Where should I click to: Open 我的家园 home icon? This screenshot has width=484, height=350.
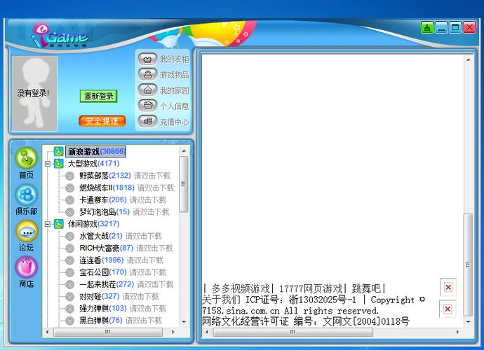coord(147,90)
